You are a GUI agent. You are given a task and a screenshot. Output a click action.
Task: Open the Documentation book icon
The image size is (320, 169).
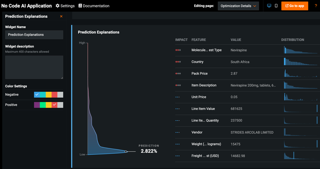(80, 6)
